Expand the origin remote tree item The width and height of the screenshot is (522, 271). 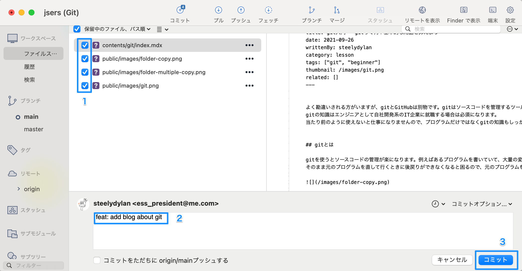(x=19, y=189)
